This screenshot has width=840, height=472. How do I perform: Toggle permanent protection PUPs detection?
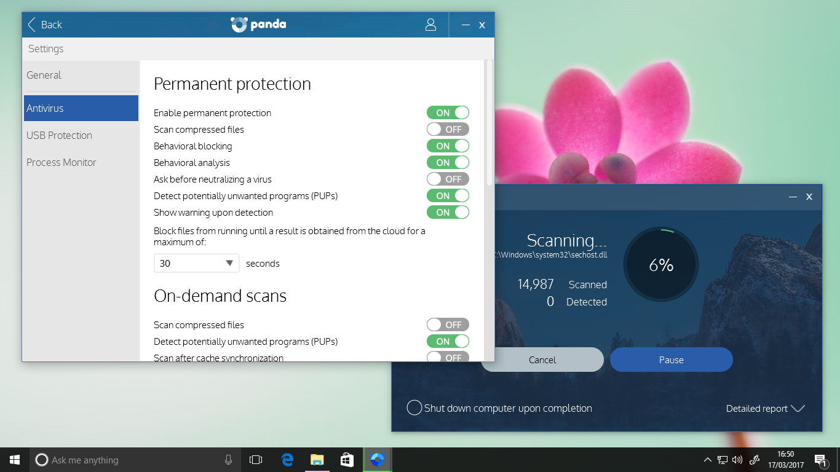[x=448, y=195]
